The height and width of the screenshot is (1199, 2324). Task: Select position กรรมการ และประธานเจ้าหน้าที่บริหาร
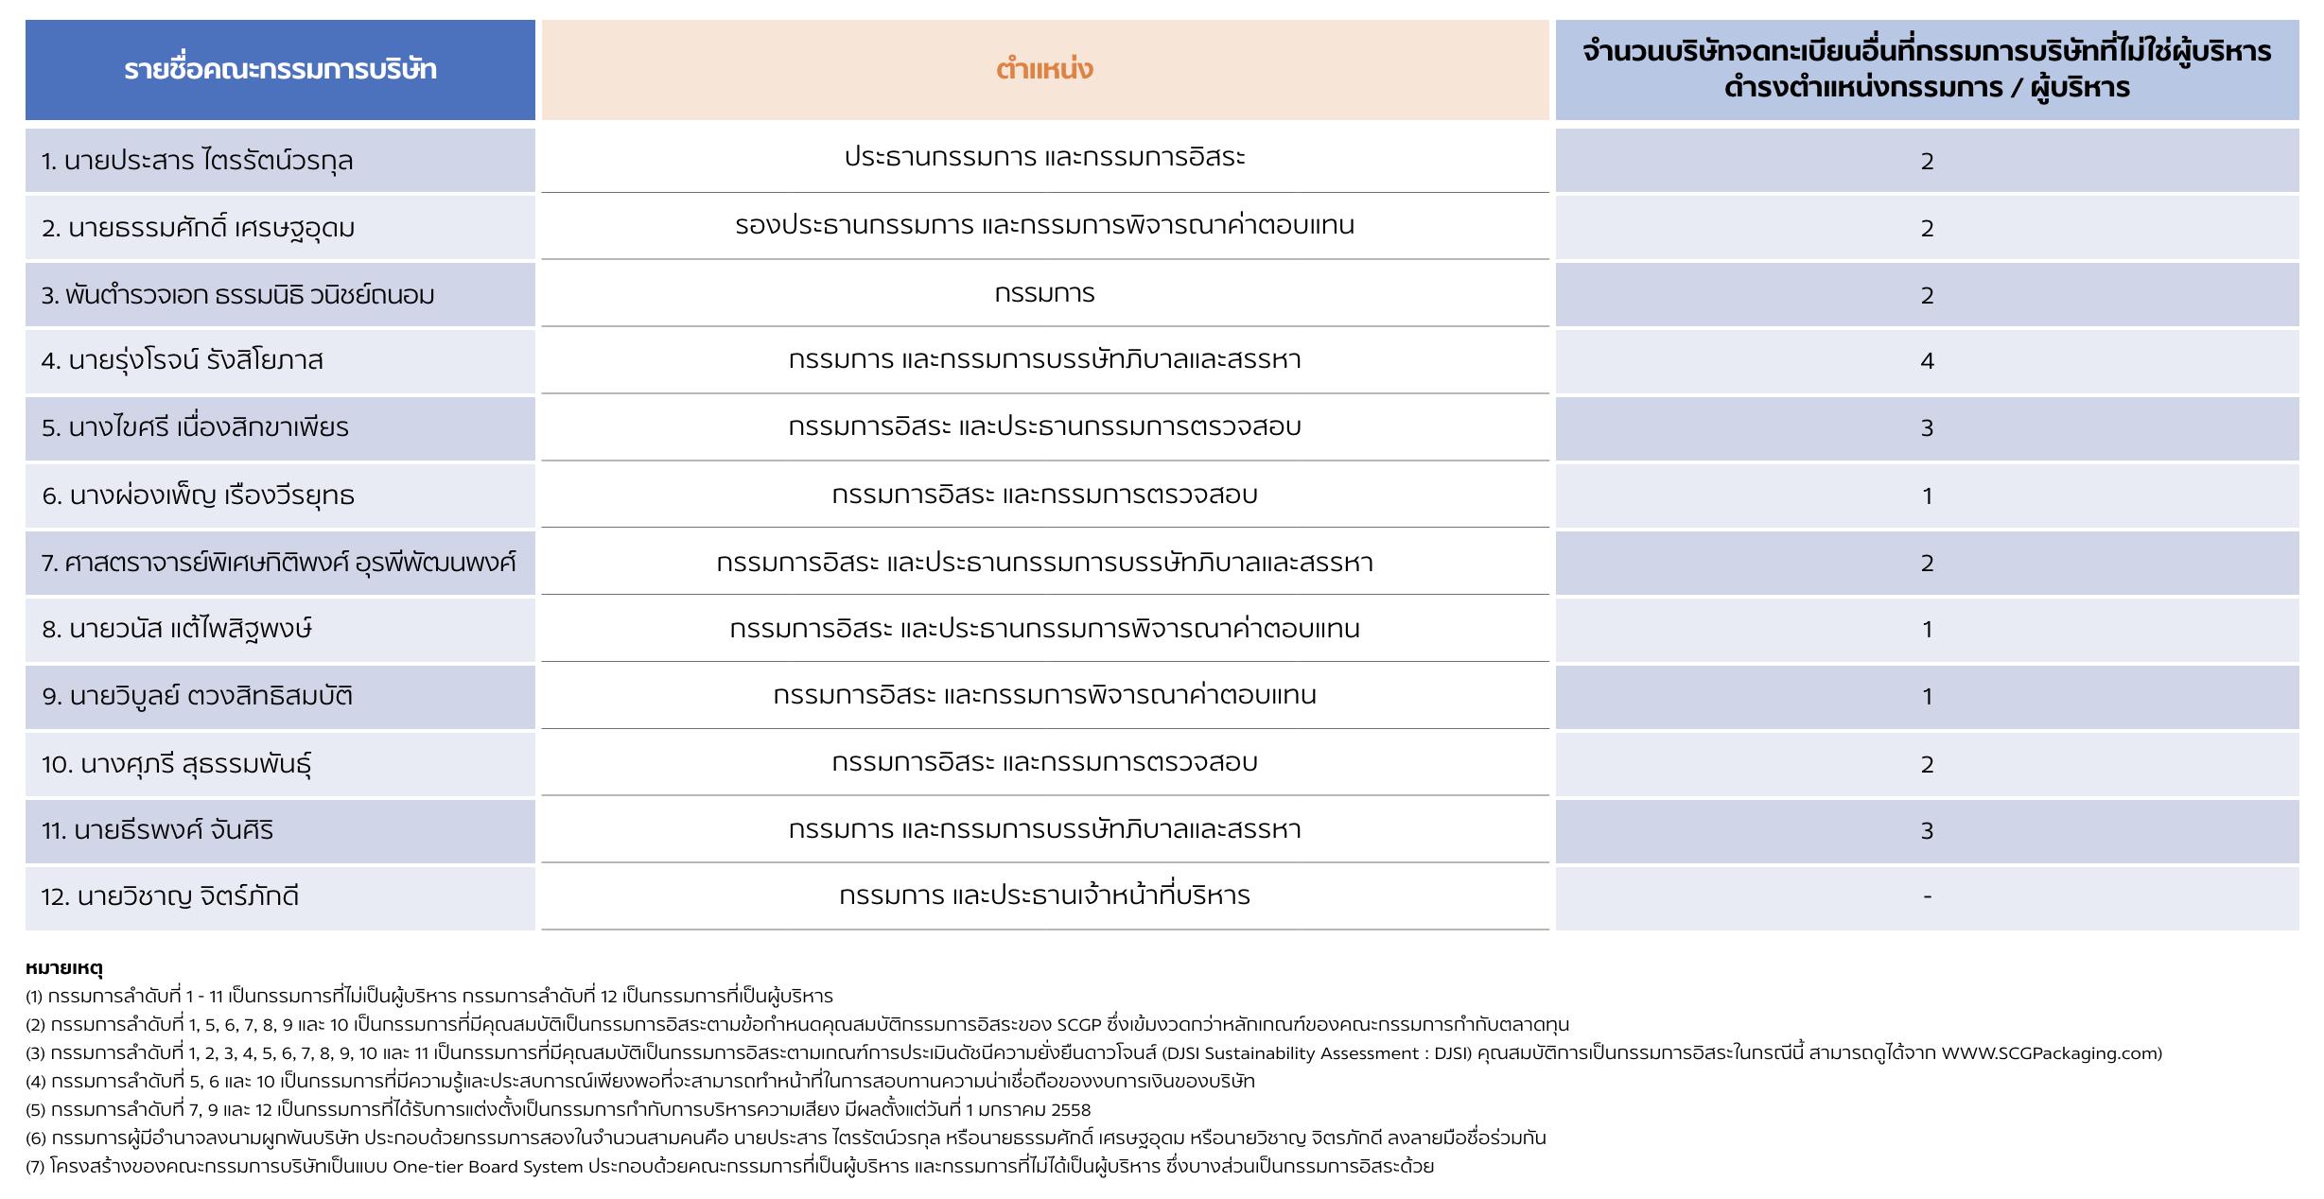pyautogui.click(x=1044, y=895)
